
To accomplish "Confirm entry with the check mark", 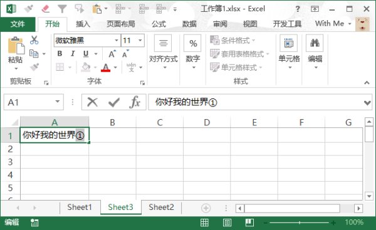I will pyautogui.click(x=113, y=102).
